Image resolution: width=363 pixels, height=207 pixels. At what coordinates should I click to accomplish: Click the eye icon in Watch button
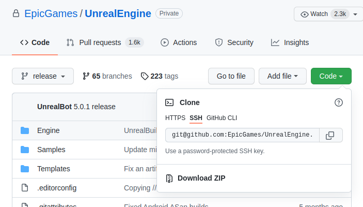point(305,14)
